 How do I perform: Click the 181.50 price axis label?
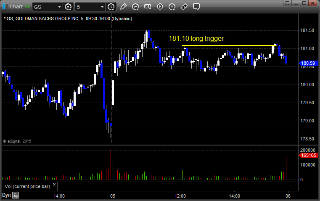tap(307, 30)
